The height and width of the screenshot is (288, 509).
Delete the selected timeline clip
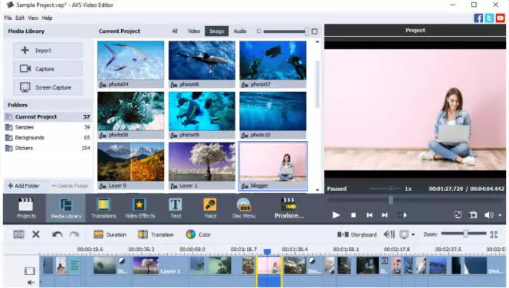point(36,234)
